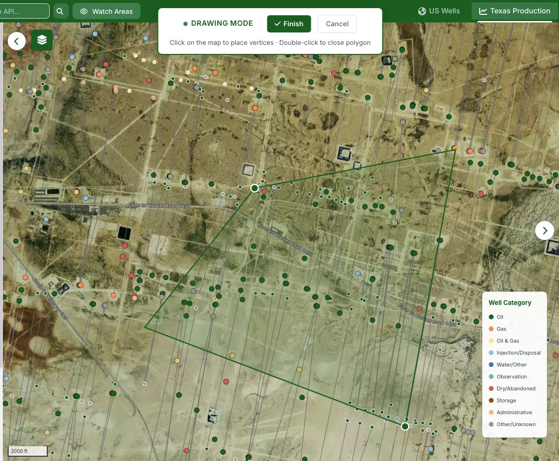
Task: Open the map layers stack icon
Action: click(x=42, y=40)
